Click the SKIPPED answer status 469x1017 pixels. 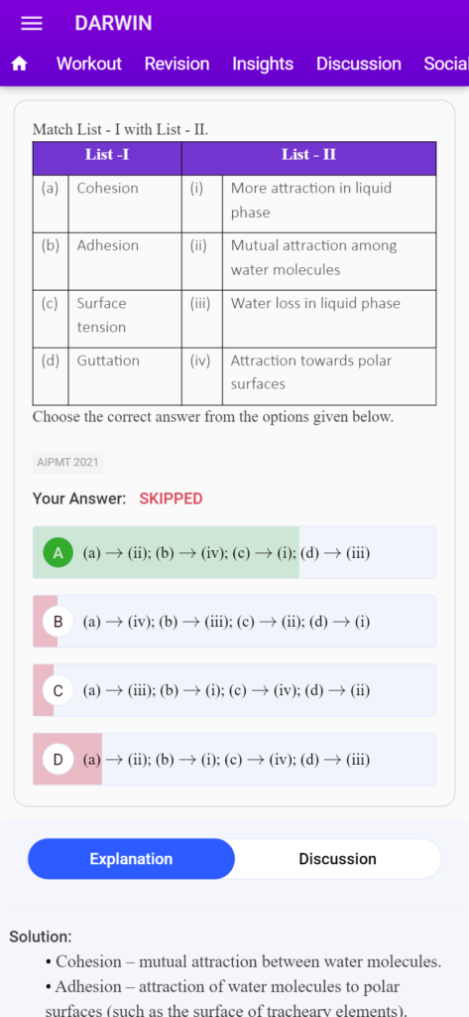(x=171, y=499)
